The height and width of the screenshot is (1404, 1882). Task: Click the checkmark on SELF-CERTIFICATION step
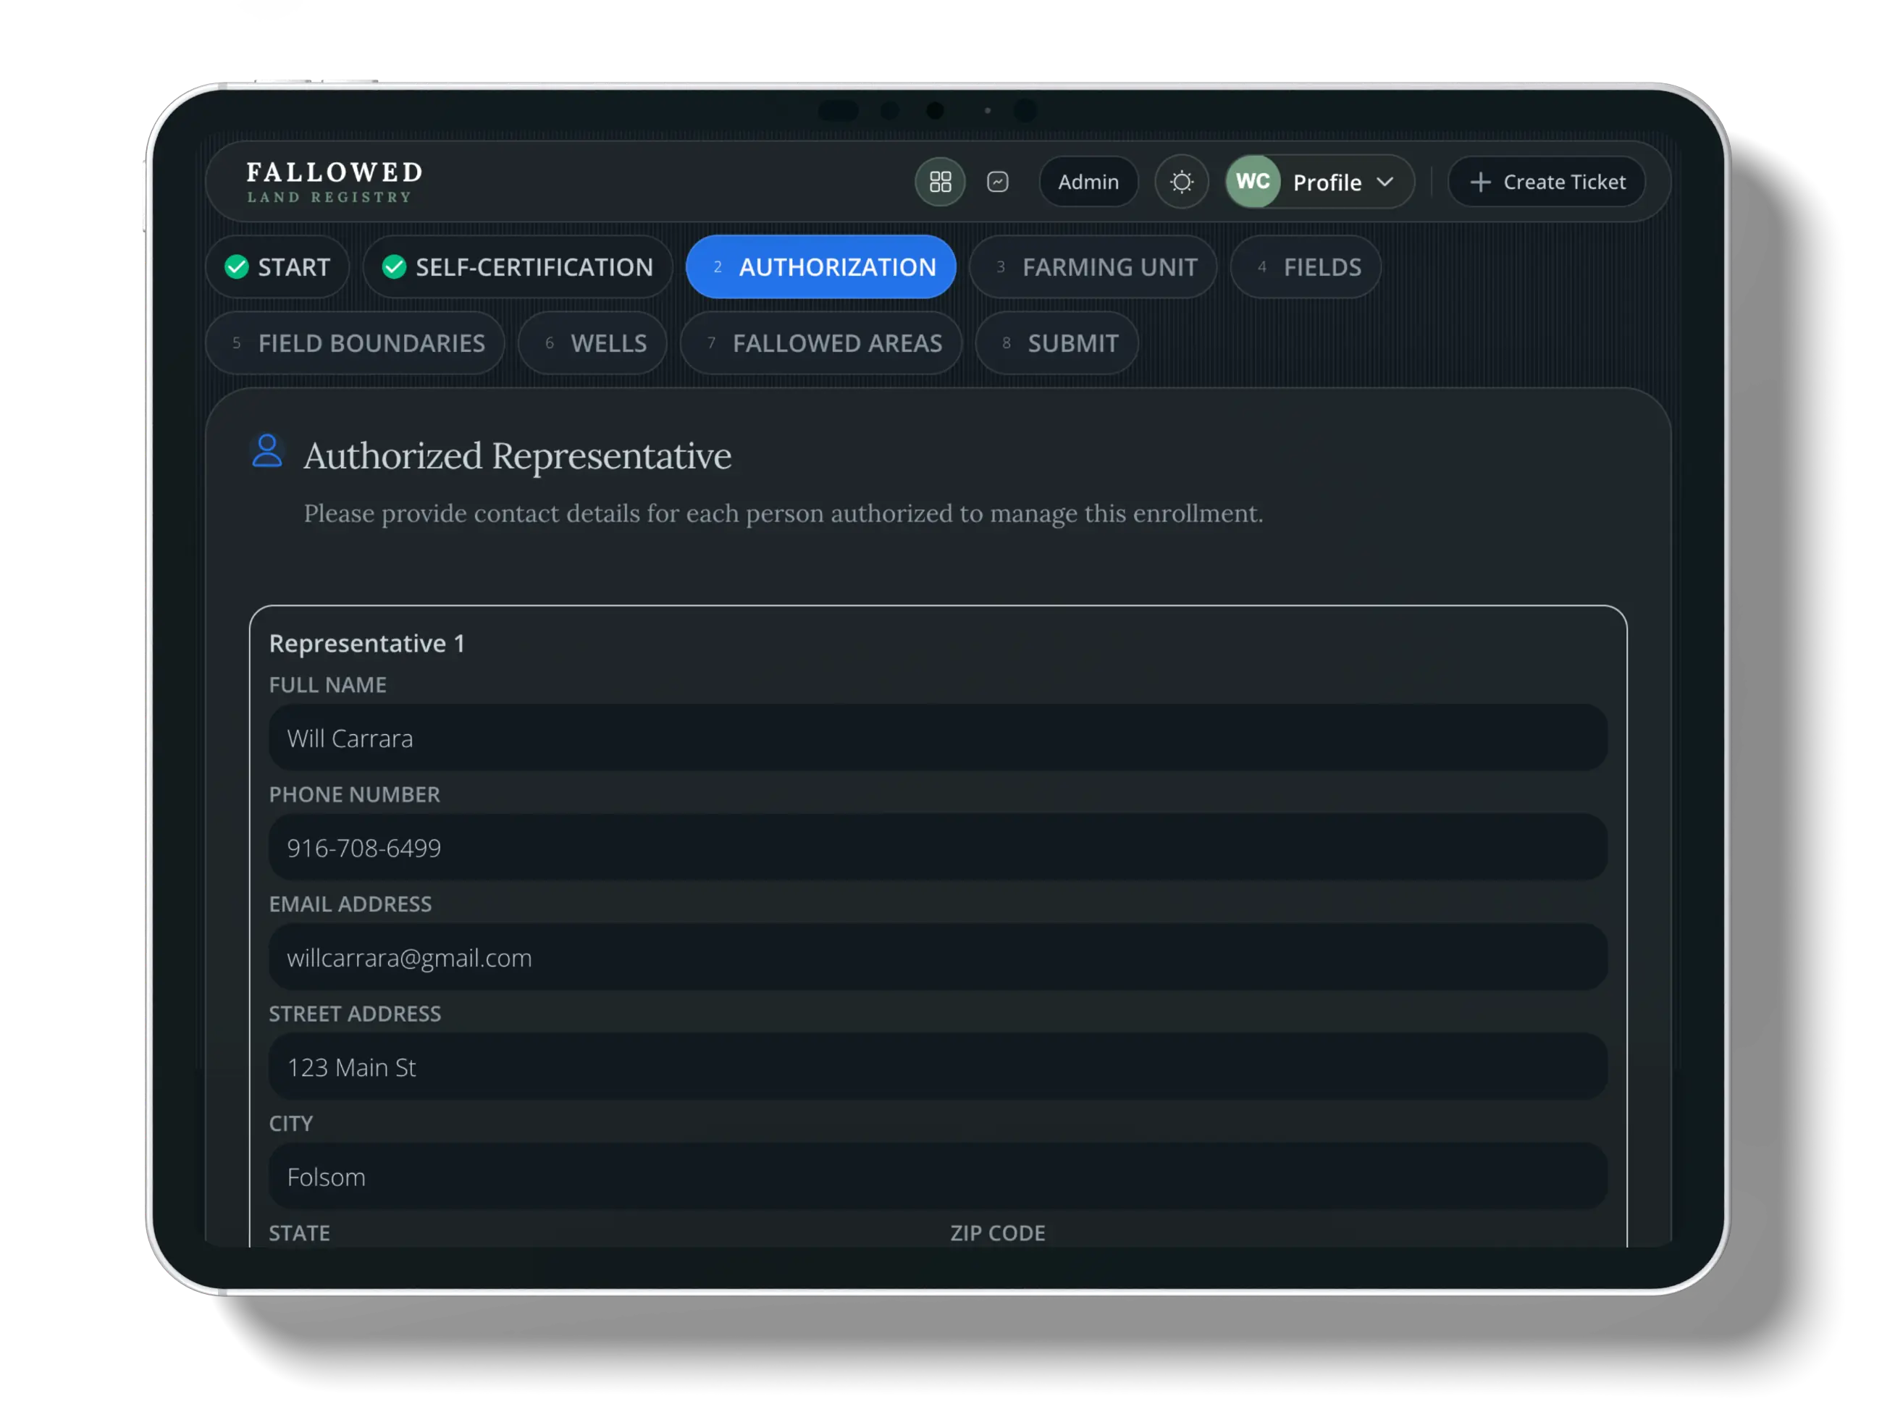point(394,267)
